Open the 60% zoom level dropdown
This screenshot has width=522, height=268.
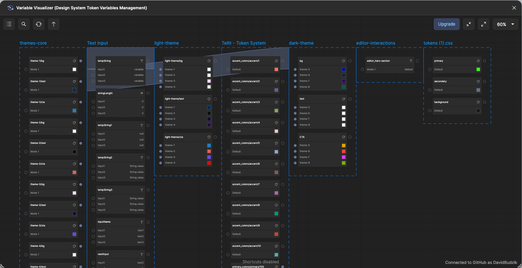click(506, 24)
